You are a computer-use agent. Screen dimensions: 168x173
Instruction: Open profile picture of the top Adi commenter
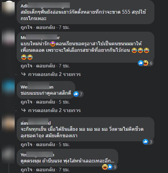point(8,7)
